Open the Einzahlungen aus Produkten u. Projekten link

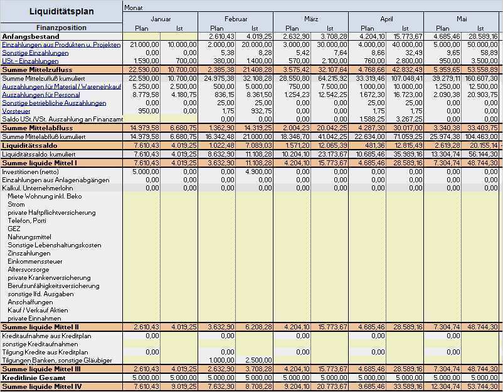tap(61, 45)
